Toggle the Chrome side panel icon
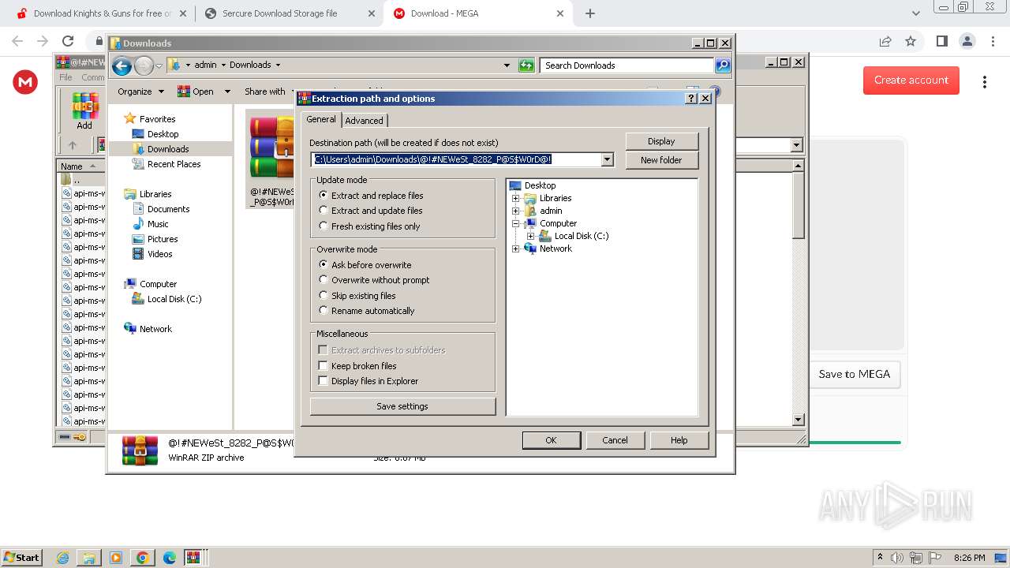This screenshot has height=568, width=1010. pyautogui.click(x=941, y=41)
